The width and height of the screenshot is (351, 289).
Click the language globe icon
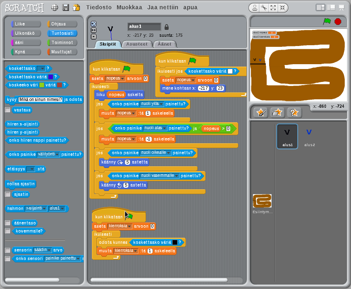tap(54, 8)
